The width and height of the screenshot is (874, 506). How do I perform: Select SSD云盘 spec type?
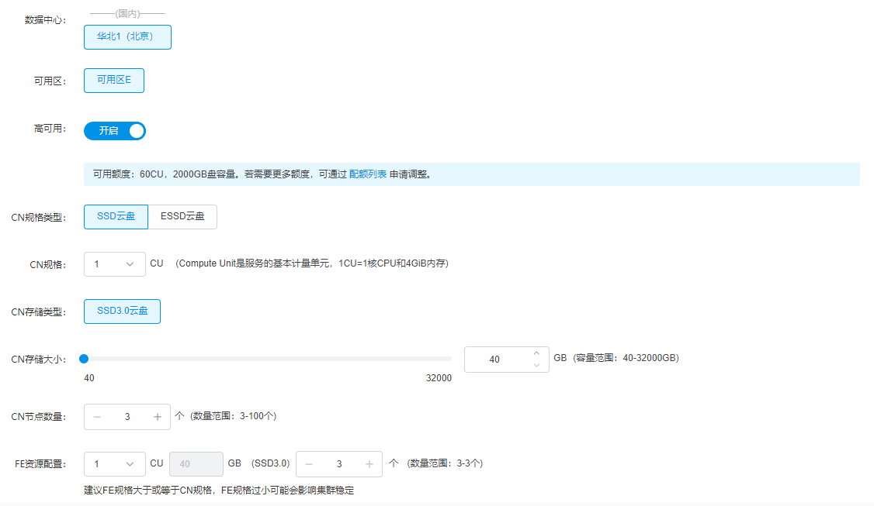click(116, 216)
